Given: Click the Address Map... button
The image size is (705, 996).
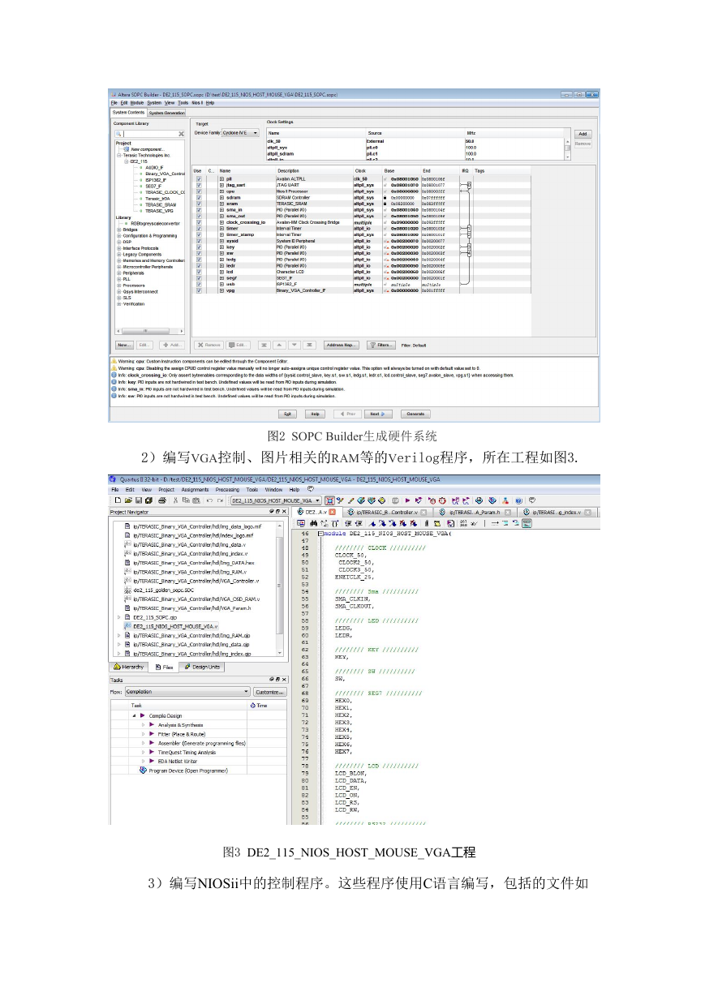Looking at the screenshot, I should [342, 345].
